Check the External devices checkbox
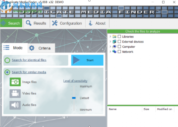Viewport: 178px width, 127px height. [x=119, y=41]
